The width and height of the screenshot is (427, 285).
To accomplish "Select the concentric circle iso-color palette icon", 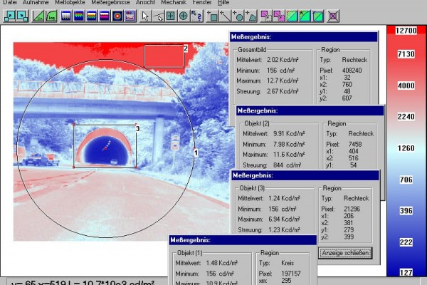I will (x=117, y=16).
